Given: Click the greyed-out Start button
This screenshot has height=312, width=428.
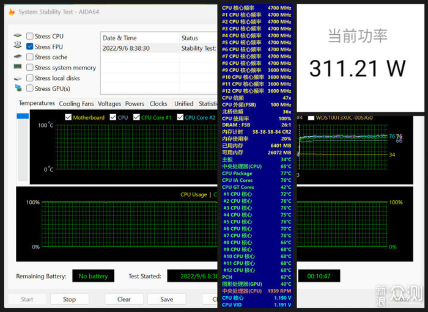Looking at the screenshot, I should [x=27, y=299].
